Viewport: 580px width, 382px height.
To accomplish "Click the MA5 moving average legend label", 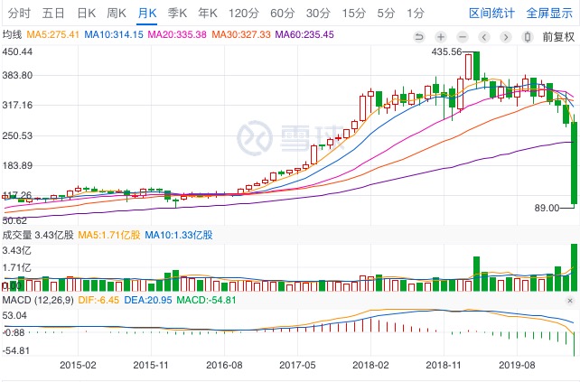I will coord(51,34).
